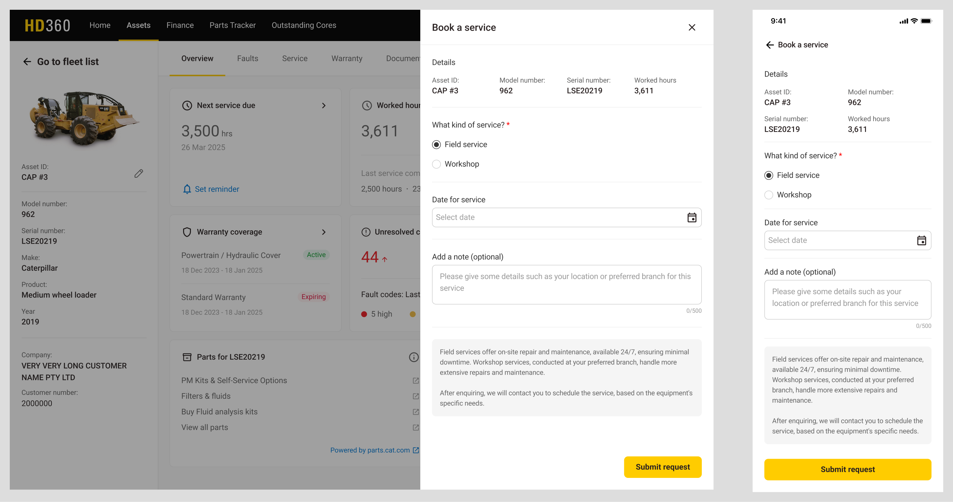Click the note textarea in desktop panel
This screenshot has width=953, height=502.
tap(566, 284)
